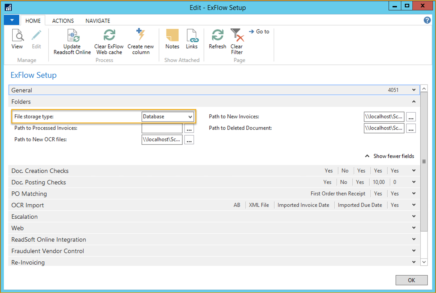436x293 pixels.
Task: Expand Fraudulent Vendor Control section
Action: (x=414, y=251)
